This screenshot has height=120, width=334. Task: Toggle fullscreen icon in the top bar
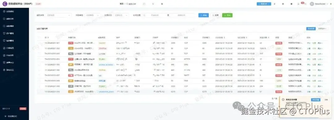point(144,4)
